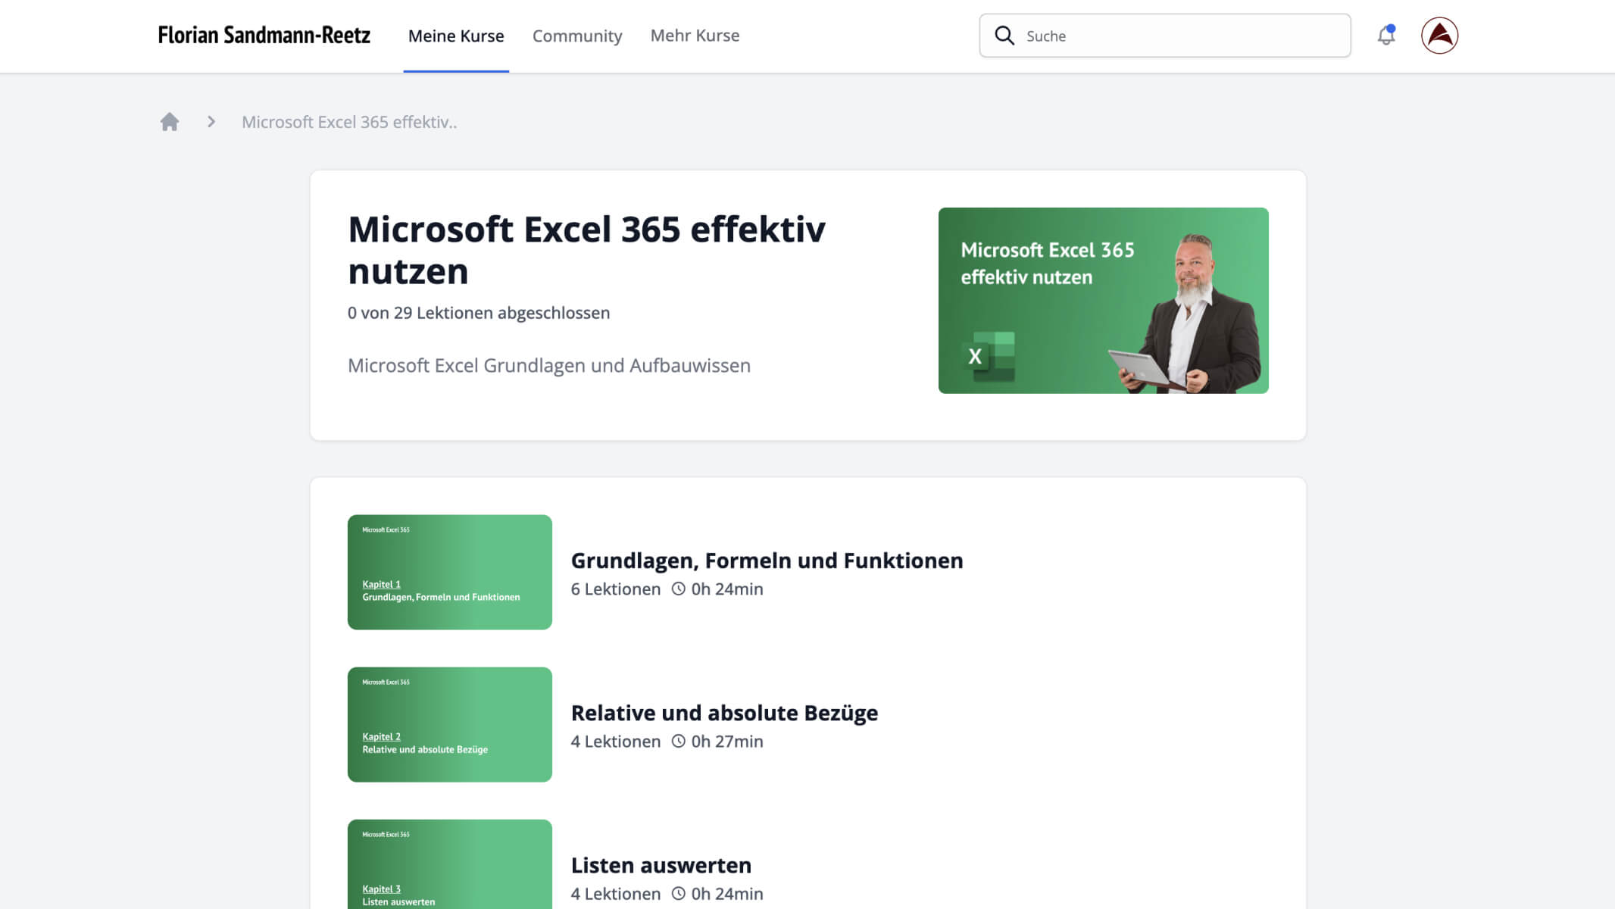This screenshot has width=1615, height=909.
Task: Open Kapitel 3 Listen auswerten thumbnail
Action: 450,864
